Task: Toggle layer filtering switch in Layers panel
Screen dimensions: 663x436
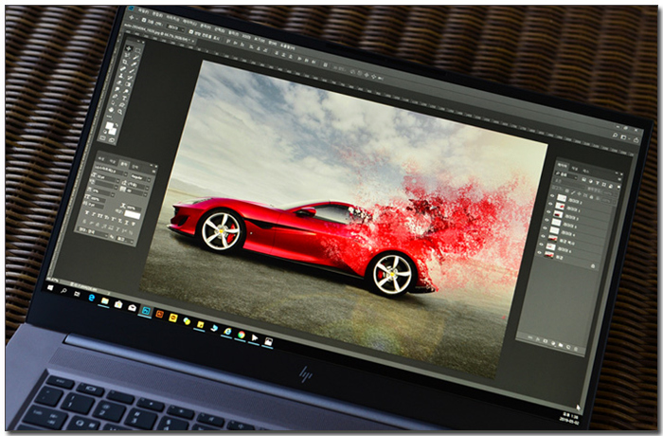Action: pos(619,187)
